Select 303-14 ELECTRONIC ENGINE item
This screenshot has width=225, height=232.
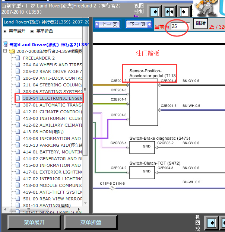coord(53,98)
